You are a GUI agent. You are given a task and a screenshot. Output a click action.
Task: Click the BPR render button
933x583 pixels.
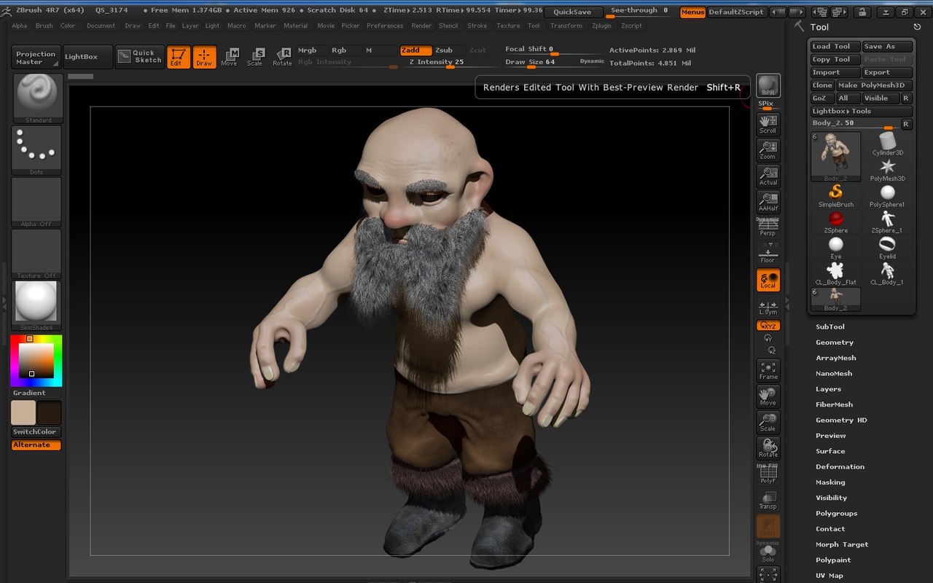click(x=768, y=85)
